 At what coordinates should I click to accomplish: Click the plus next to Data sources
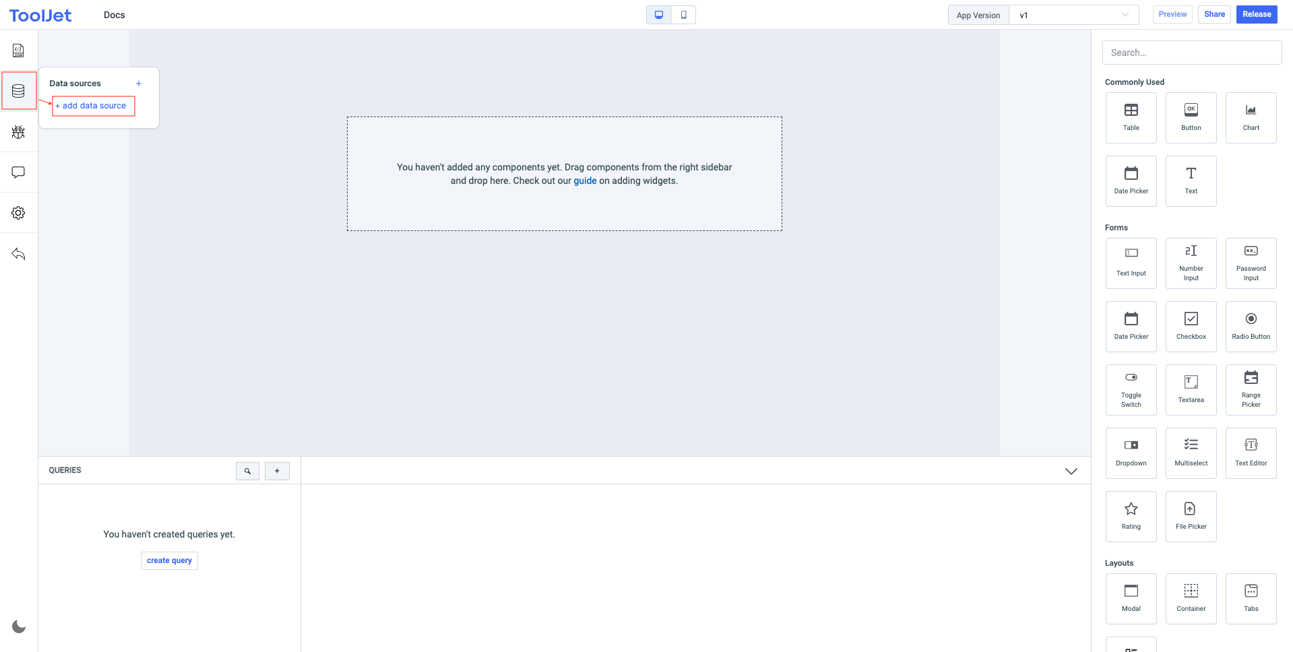(139, 84)
